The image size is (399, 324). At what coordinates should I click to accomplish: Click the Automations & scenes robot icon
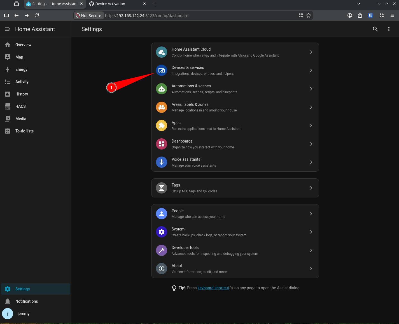(x=162, y=89)
